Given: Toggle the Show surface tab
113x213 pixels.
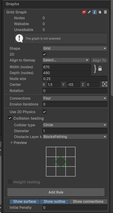Looking at the screenshot, I should (x=25, y=202).
